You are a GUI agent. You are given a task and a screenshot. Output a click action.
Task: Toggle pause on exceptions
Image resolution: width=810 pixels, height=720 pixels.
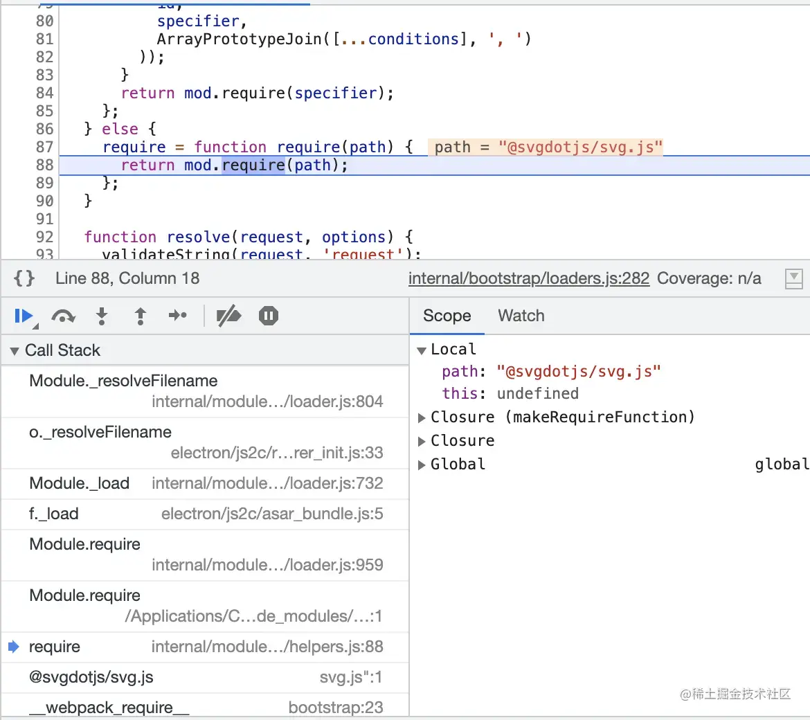[268, 316]
